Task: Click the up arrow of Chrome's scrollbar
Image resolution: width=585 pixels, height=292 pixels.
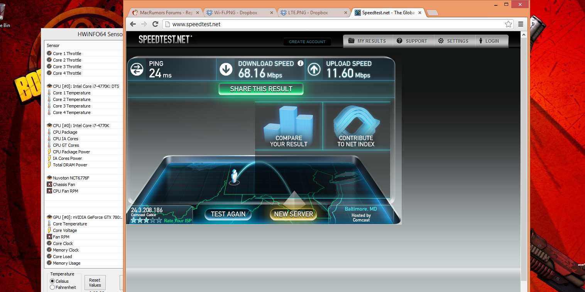Action: pos(524,35)
